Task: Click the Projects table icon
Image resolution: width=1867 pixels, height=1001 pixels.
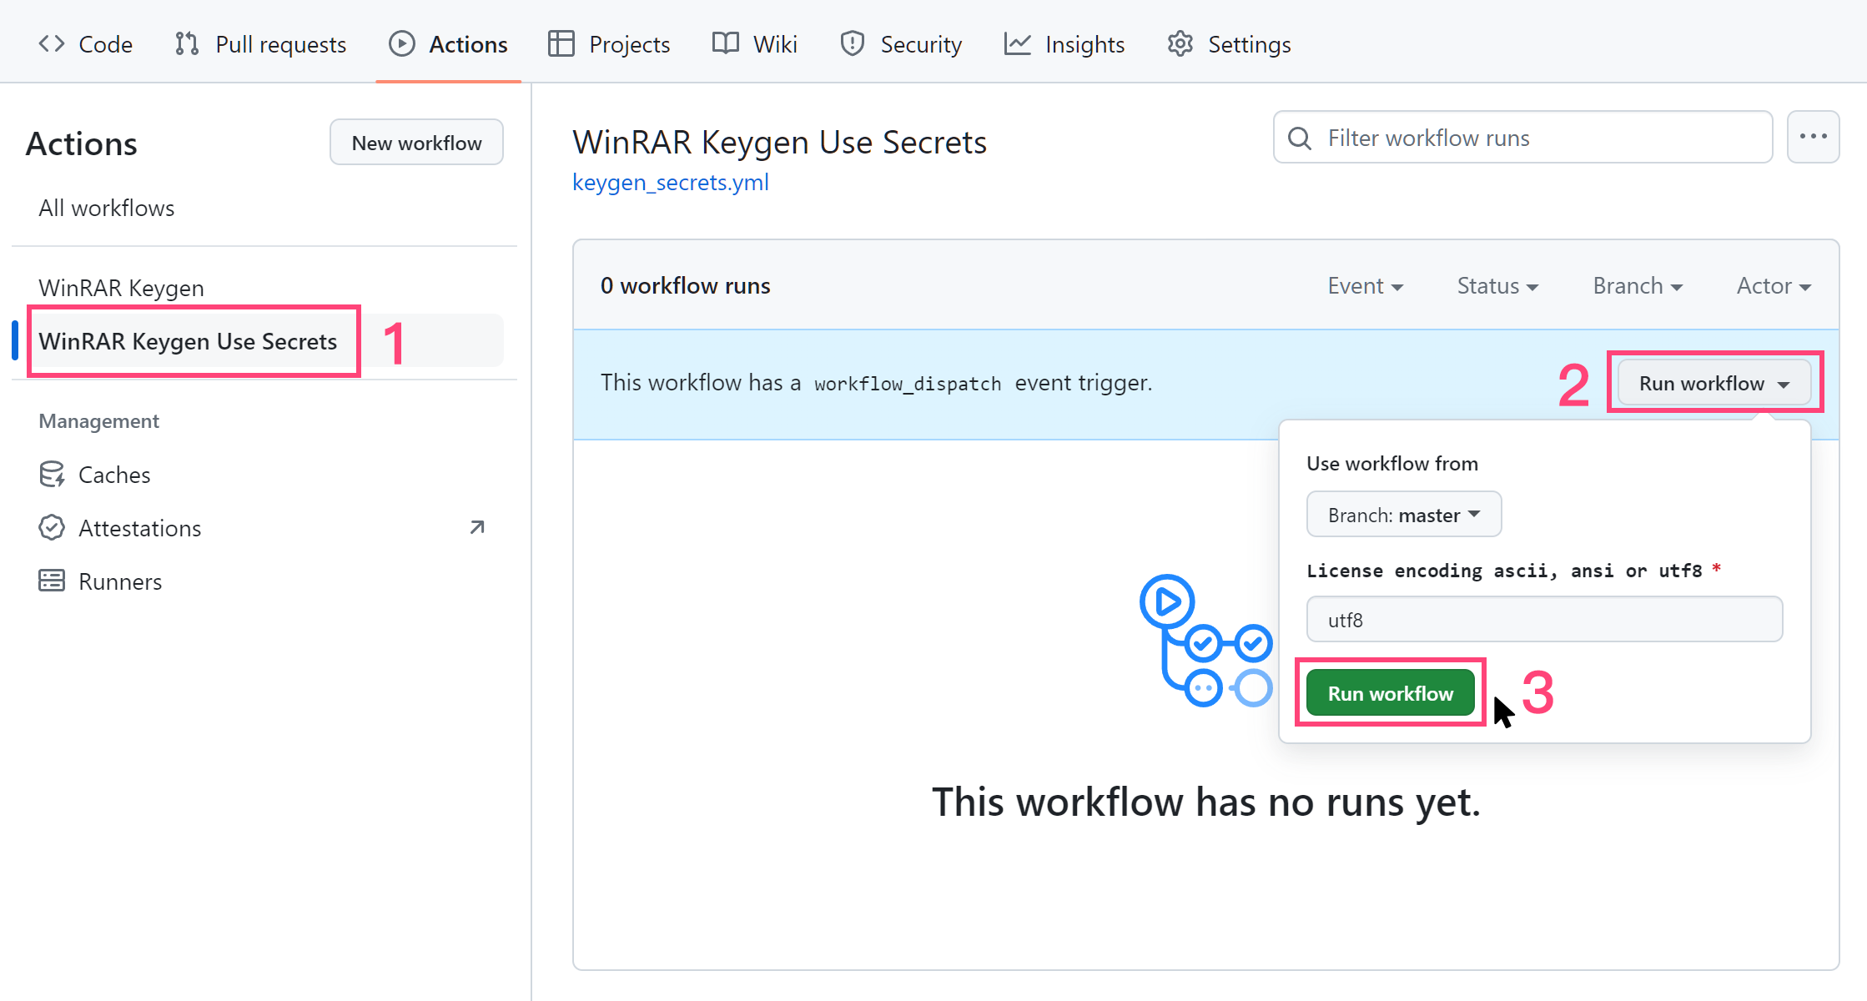Action: click(x=561, y=44)
